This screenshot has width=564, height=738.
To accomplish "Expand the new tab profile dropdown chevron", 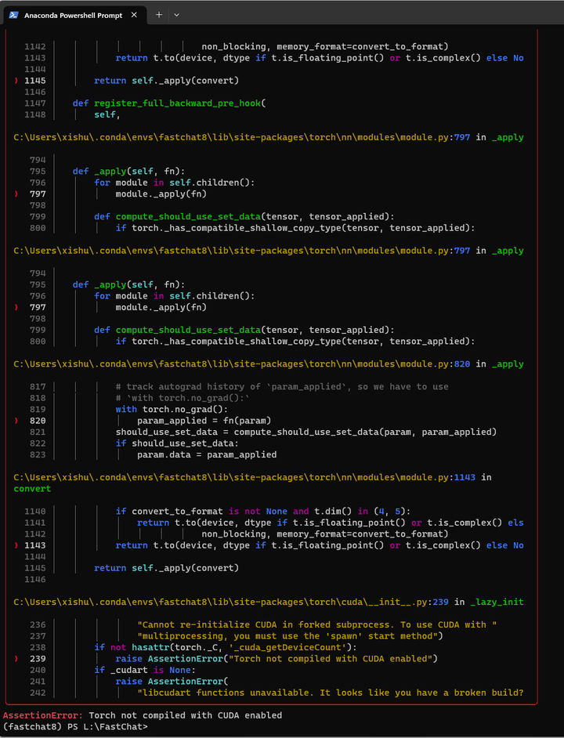I will click(x=176, y=15).
